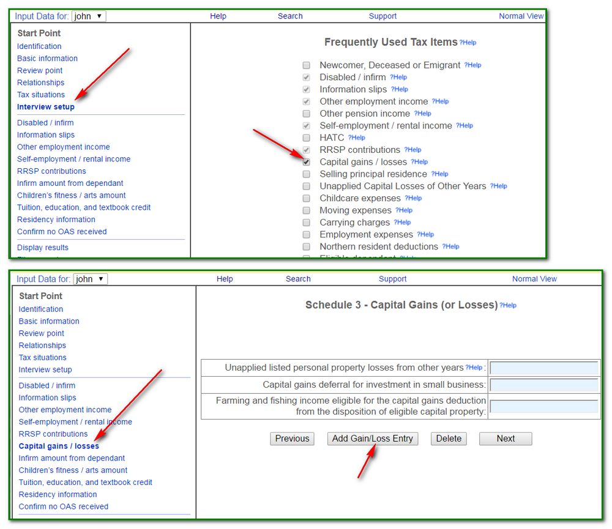The image size is (612, 529).
Task: Switch to Normal View in the Schedule 3 panel
Action: pos(534,279)
